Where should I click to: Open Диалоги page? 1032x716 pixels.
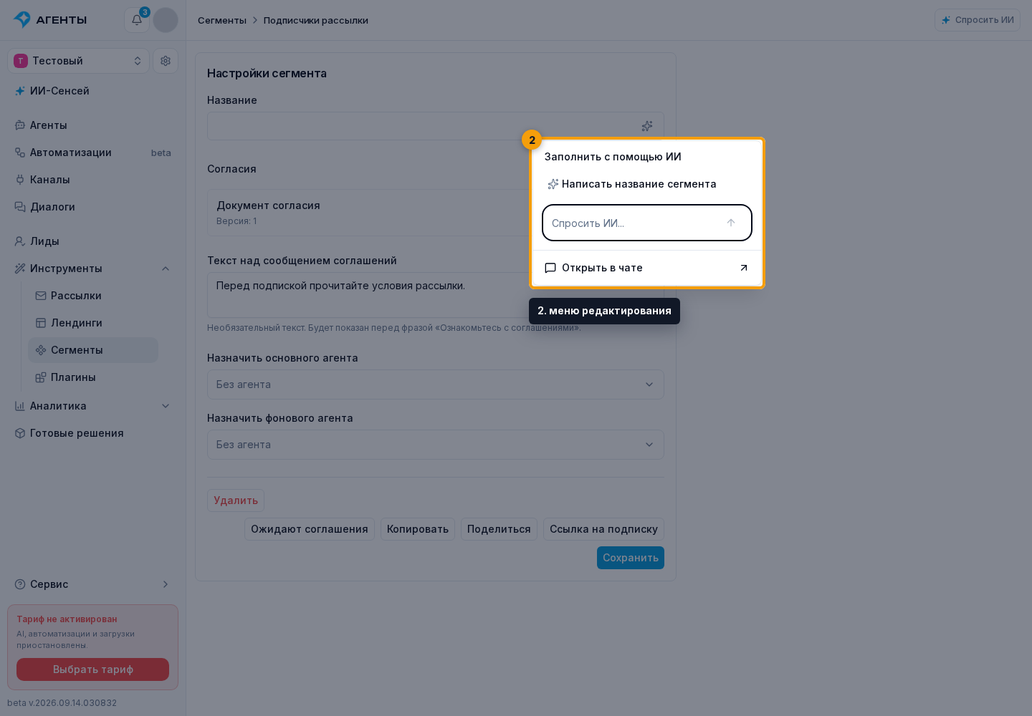(92, 207)
